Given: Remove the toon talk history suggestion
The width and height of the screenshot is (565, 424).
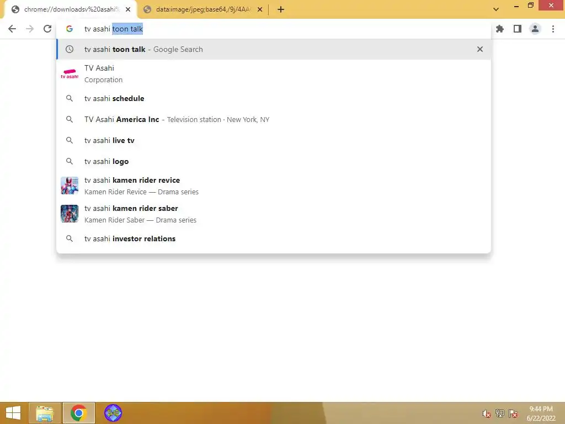Looking at the screenshot, I should pos(480,49).
